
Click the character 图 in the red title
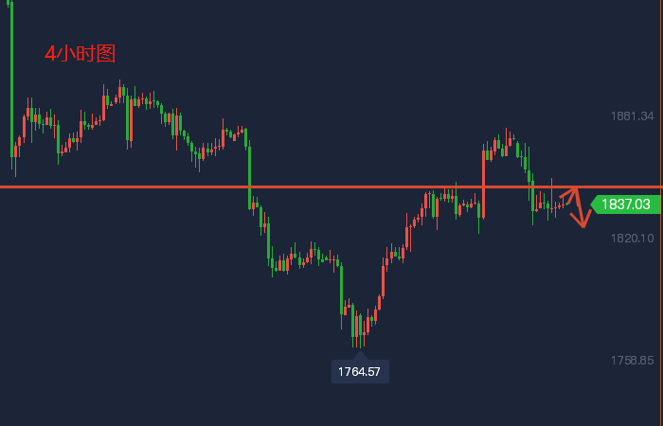[x=105, y=55]
